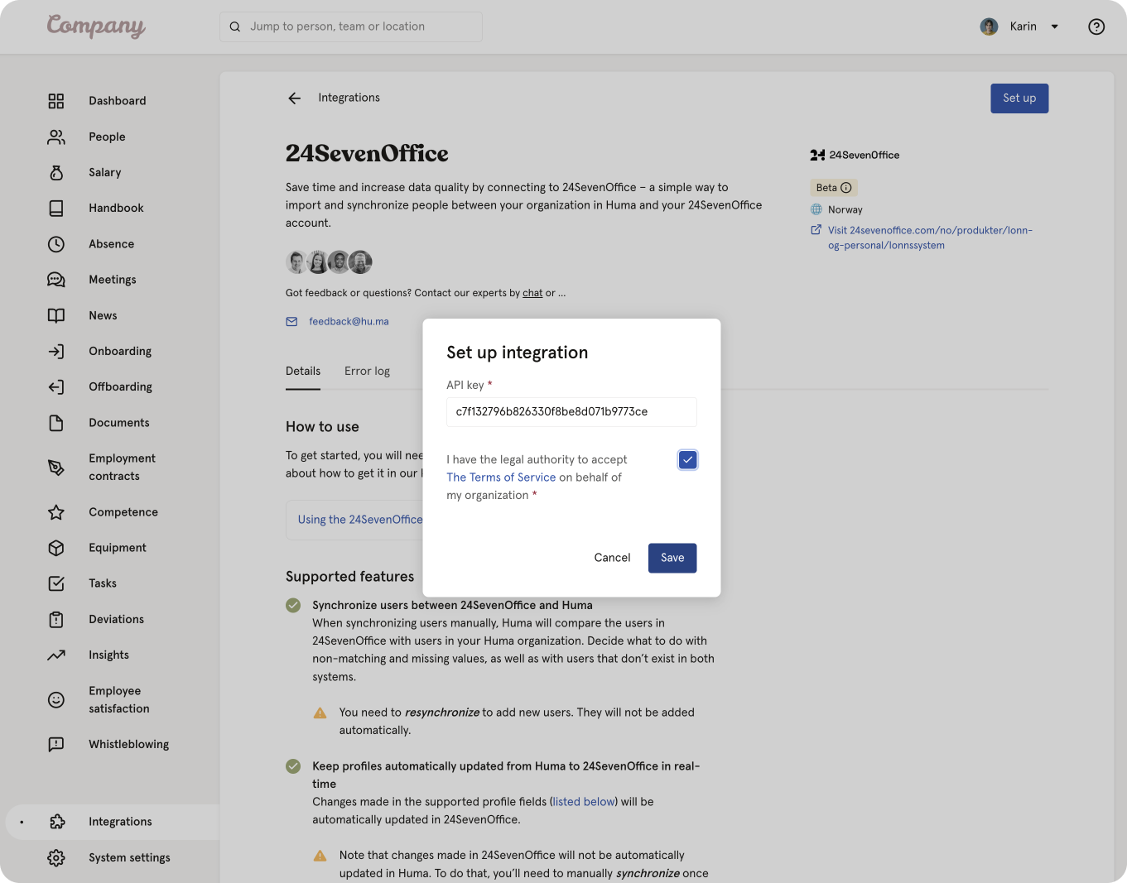Screen dimensions: 1127x883
Task: Save the integration setup
Action: point(672,558)
